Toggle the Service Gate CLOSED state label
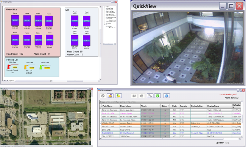Viewport: 246px width, 148px height. click(x=47, y=68)
